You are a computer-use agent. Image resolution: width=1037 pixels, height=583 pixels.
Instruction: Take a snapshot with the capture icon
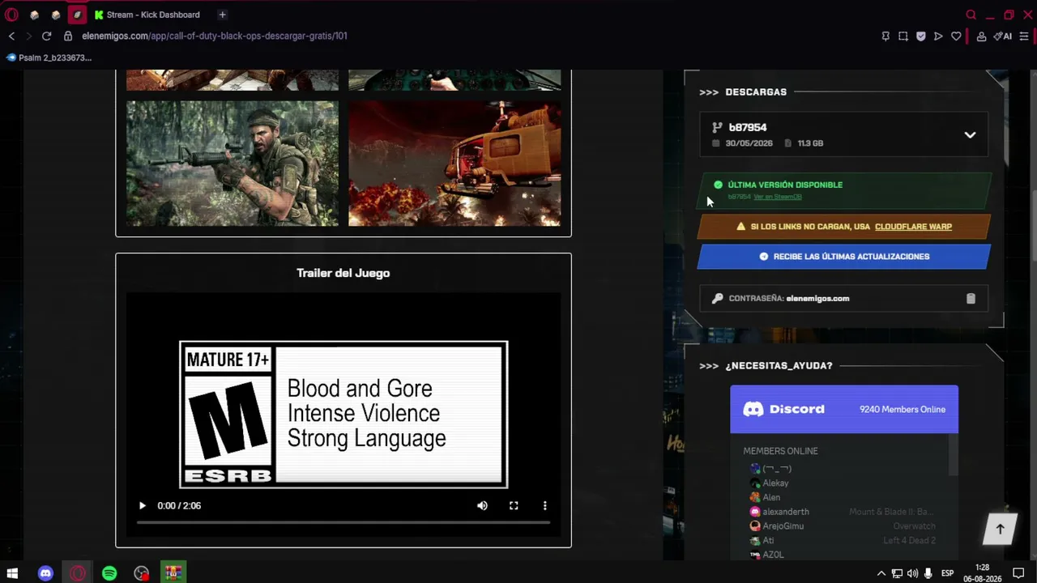[903, 36]
